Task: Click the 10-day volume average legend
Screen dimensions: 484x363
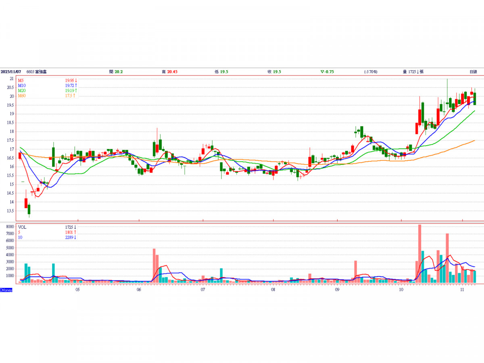Action: click(20, 237)
